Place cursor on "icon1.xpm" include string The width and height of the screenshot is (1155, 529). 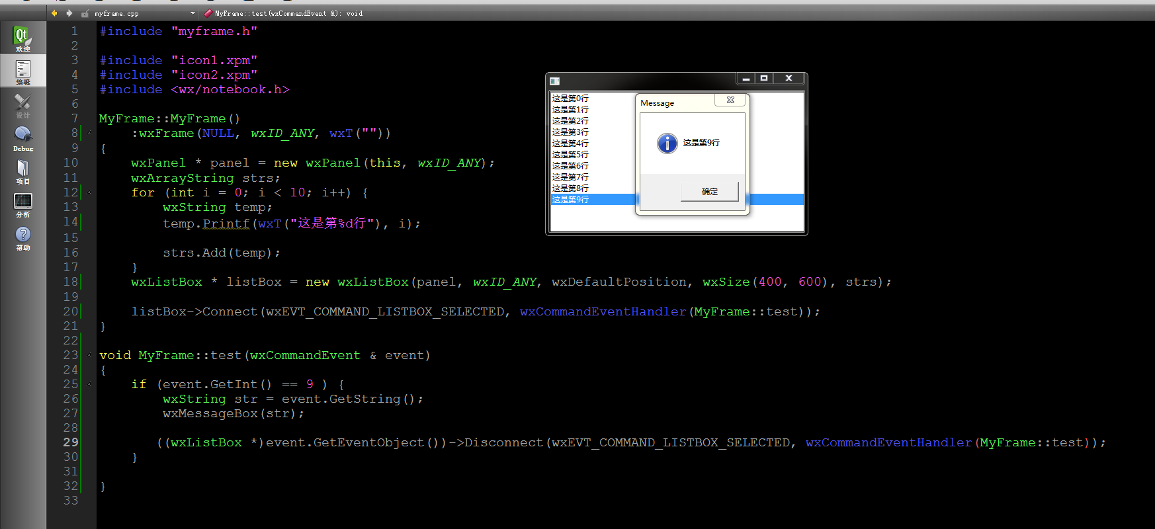(x=214, y=60)
